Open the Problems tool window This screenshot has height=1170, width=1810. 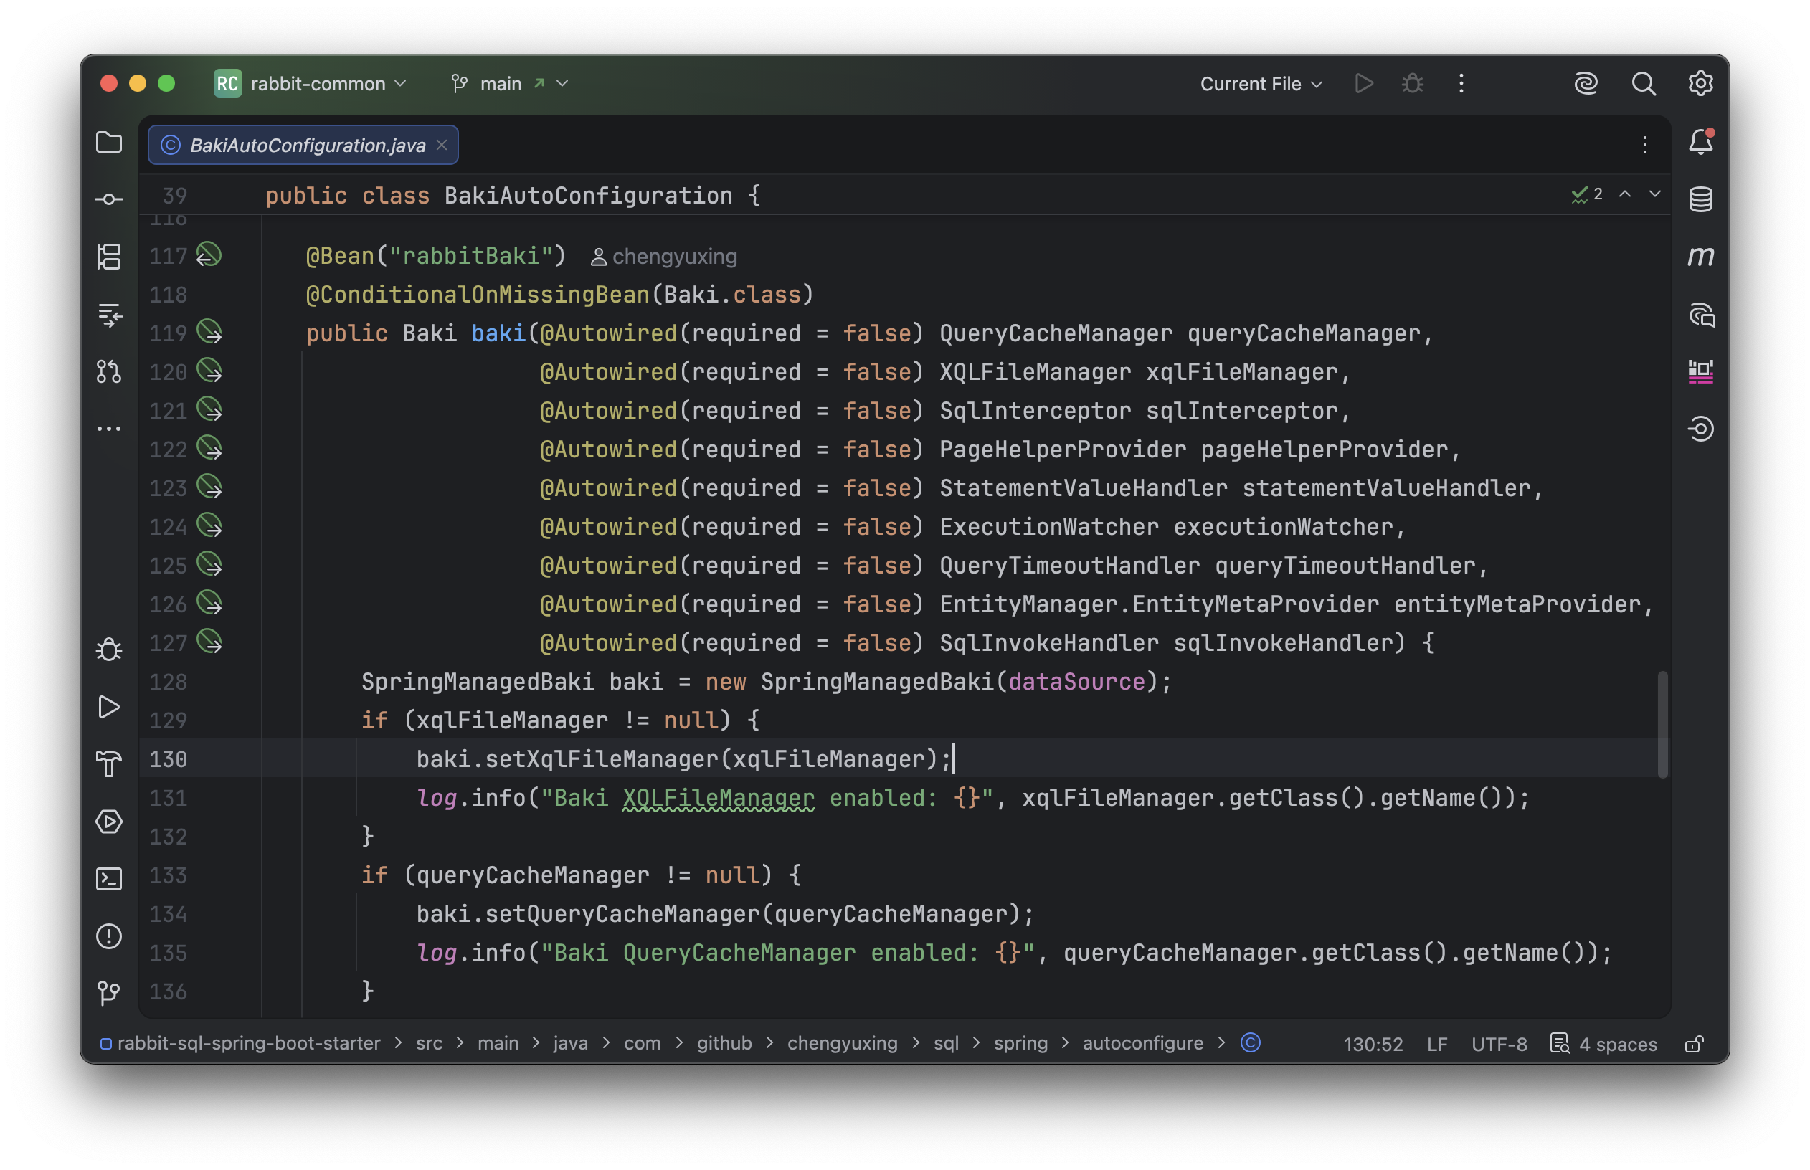pyautogui.click(x=110, y=936)
